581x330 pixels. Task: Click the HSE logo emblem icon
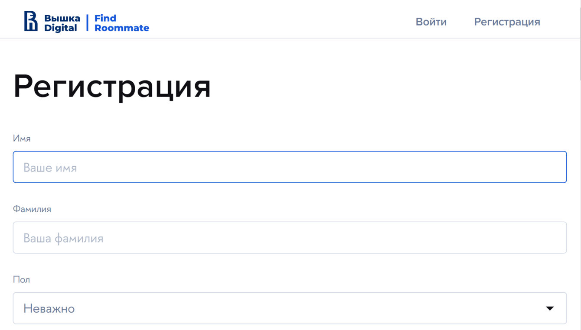pos(30,21)
